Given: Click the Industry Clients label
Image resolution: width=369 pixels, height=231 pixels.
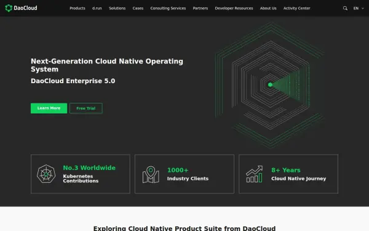Looking at the screenshot, I should pyautogui.click(x=188, y=179).
